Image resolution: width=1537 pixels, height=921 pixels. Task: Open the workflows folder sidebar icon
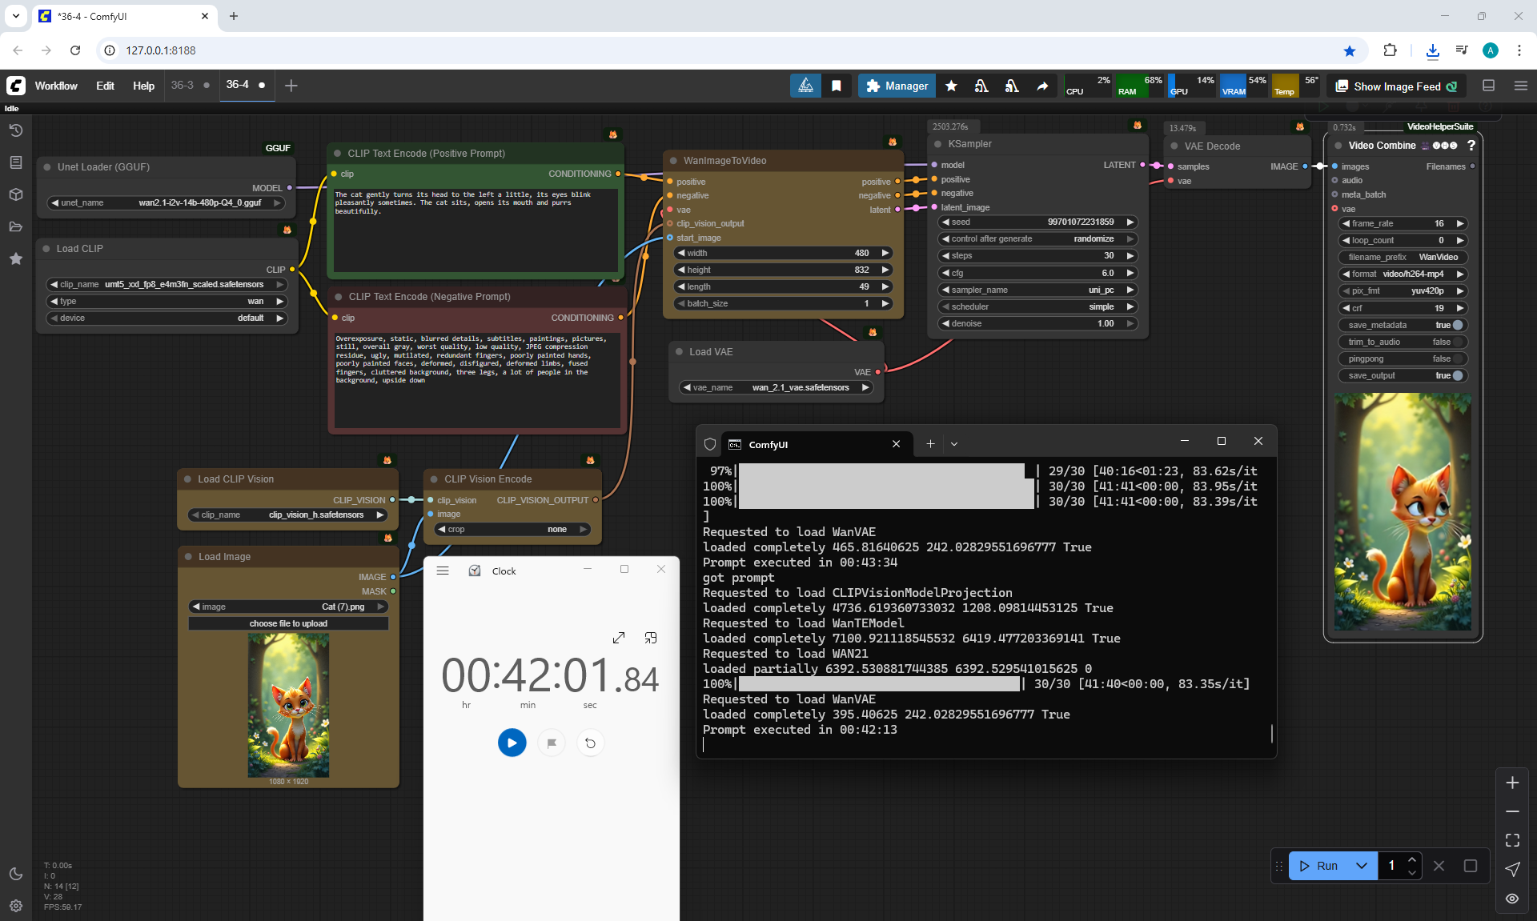16,226
